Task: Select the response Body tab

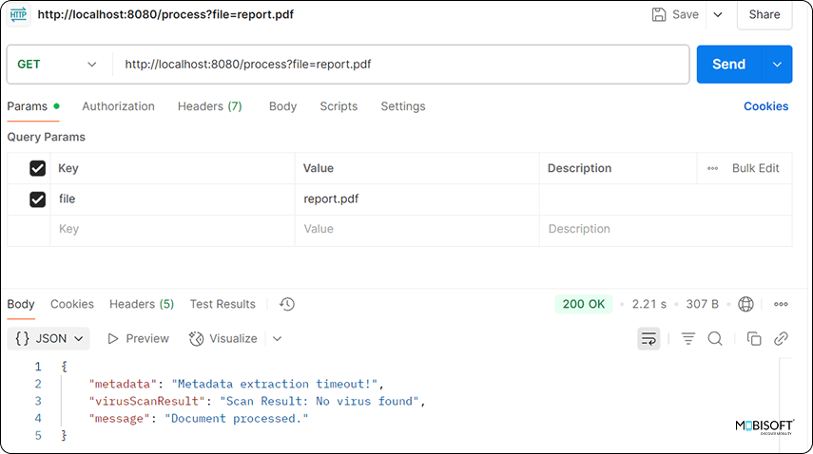Action: 21,304
